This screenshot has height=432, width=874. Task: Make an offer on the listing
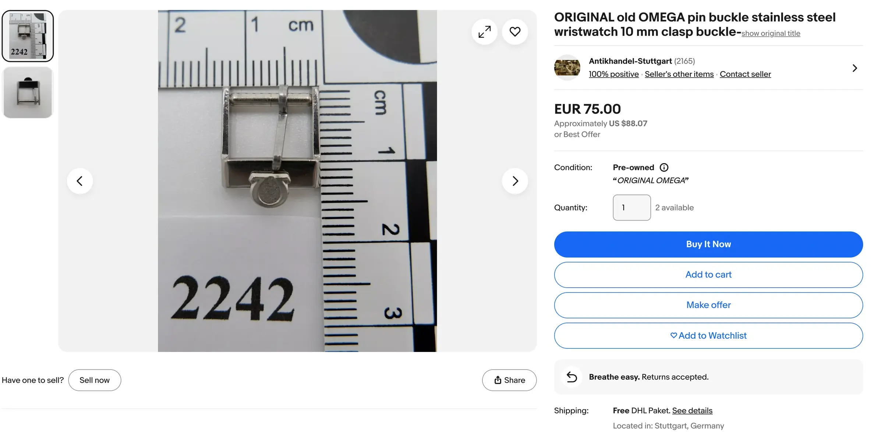coord(708,305)
